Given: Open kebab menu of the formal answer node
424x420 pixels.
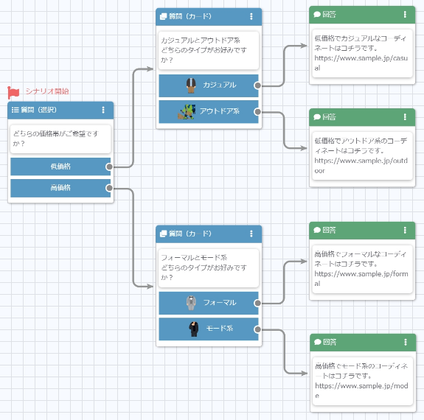Looking at the screenshot, I should [405, 230].
